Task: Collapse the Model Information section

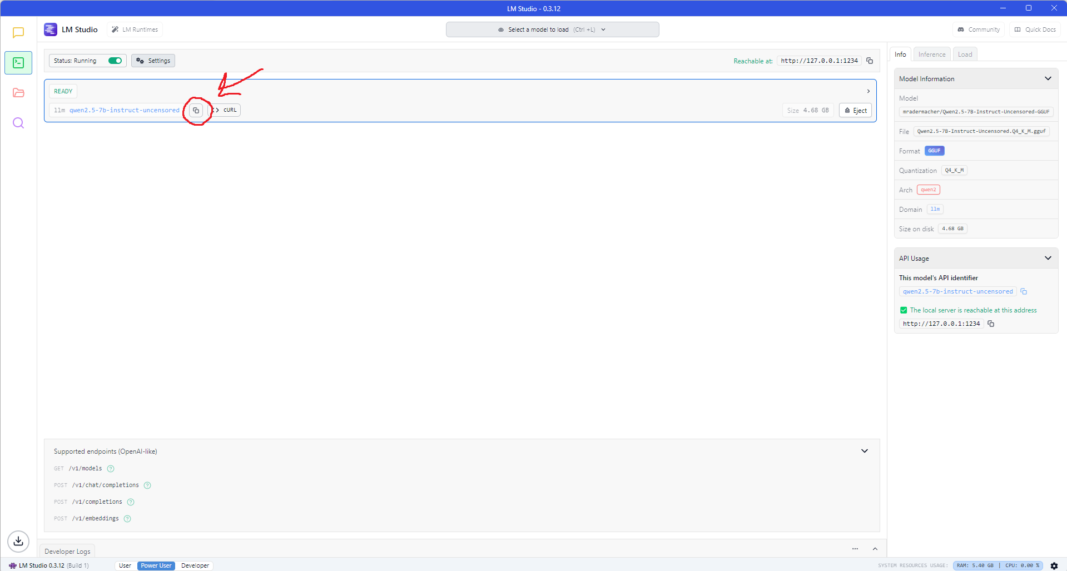Action: click(x=1048, y=78)
